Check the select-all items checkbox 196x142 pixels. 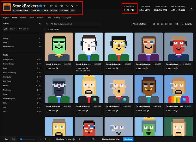tap(45, 30)
